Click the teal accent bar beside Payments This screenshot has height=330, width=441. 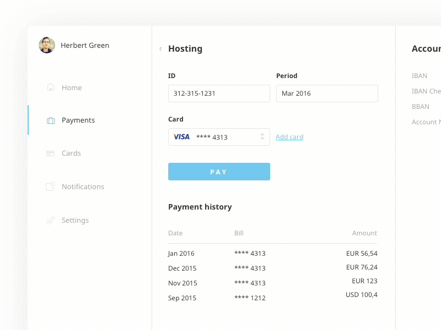click(29, 120)
